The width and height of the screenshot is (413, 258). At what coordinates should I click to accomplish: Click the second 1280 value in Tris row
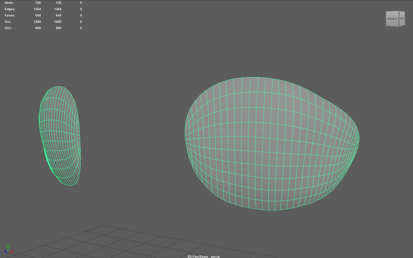(57, 21)
